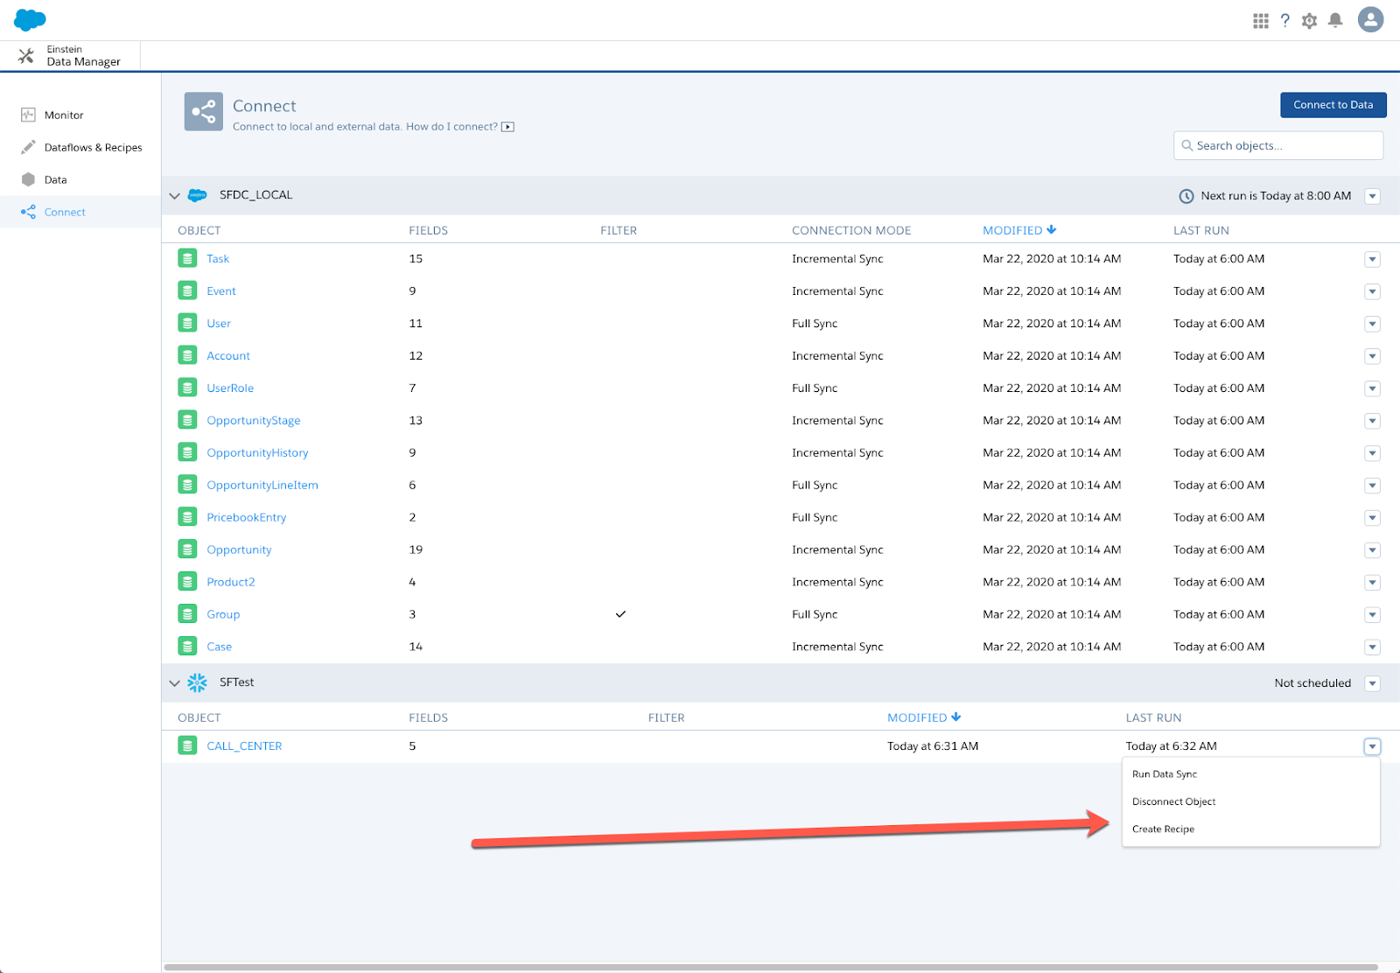Select Disconnect Object in the menu
Screen dimensions: 1400x973
(x=1173, y=801)
